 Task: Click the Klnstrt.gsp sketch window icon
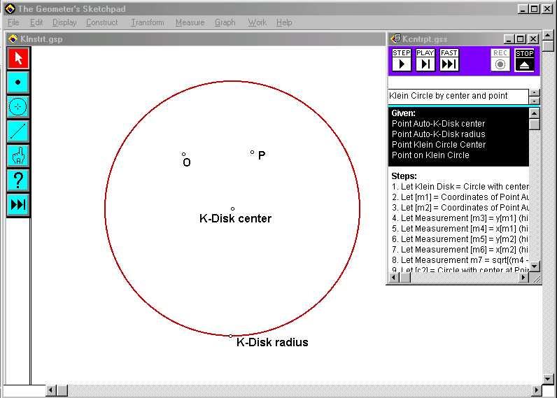tap(13, 38)
